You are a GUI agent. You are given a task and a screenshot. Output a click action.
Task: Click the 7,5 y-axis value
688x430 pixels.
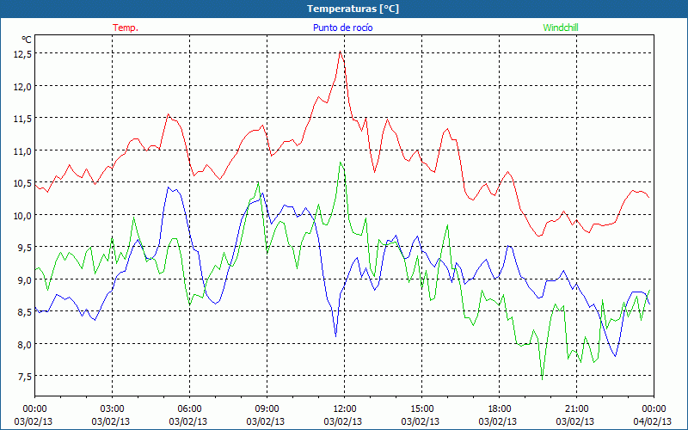click(x=24, y=377)
